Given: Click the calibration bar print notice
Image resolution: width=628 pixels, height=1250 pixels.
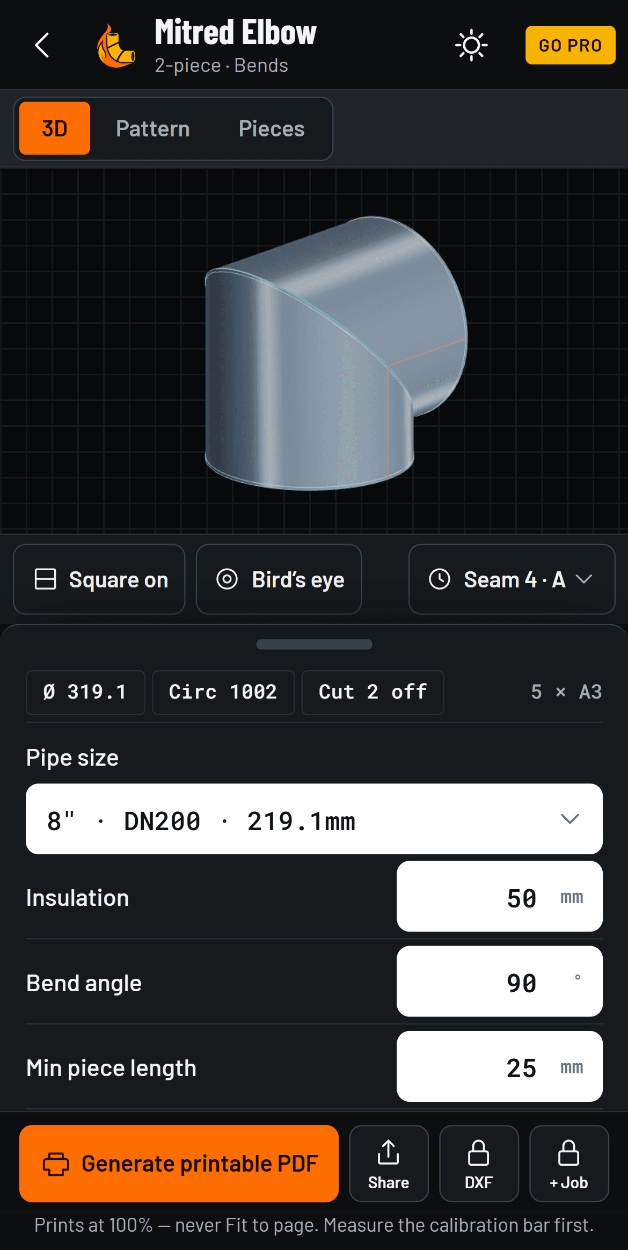Looking at the screenshot, I should click(314, 1225).
